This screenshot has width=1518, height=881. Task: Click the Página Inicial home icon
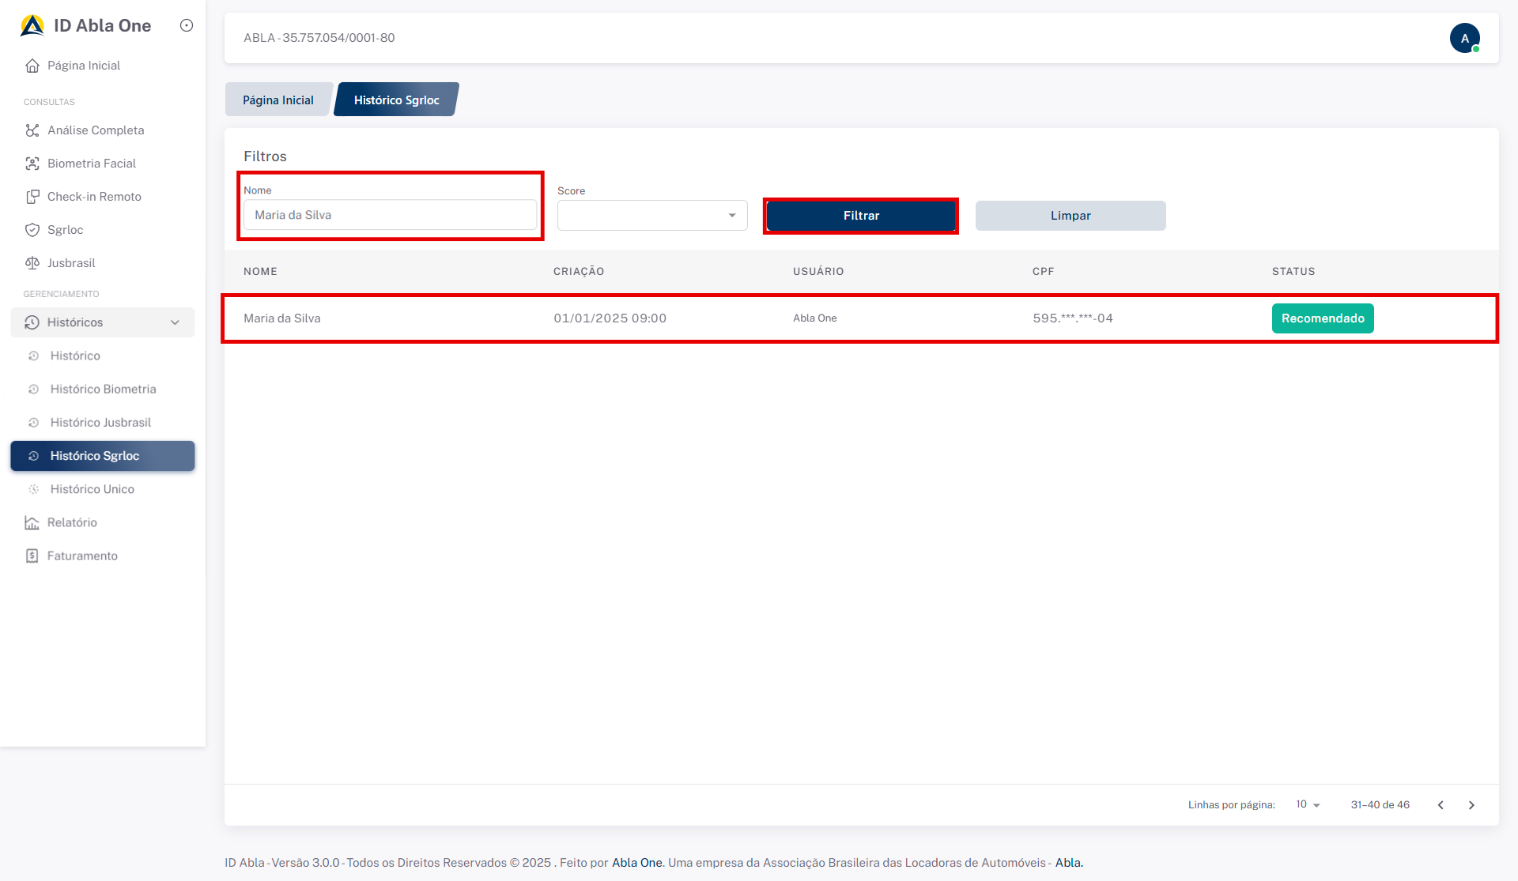tap(32, 66)
